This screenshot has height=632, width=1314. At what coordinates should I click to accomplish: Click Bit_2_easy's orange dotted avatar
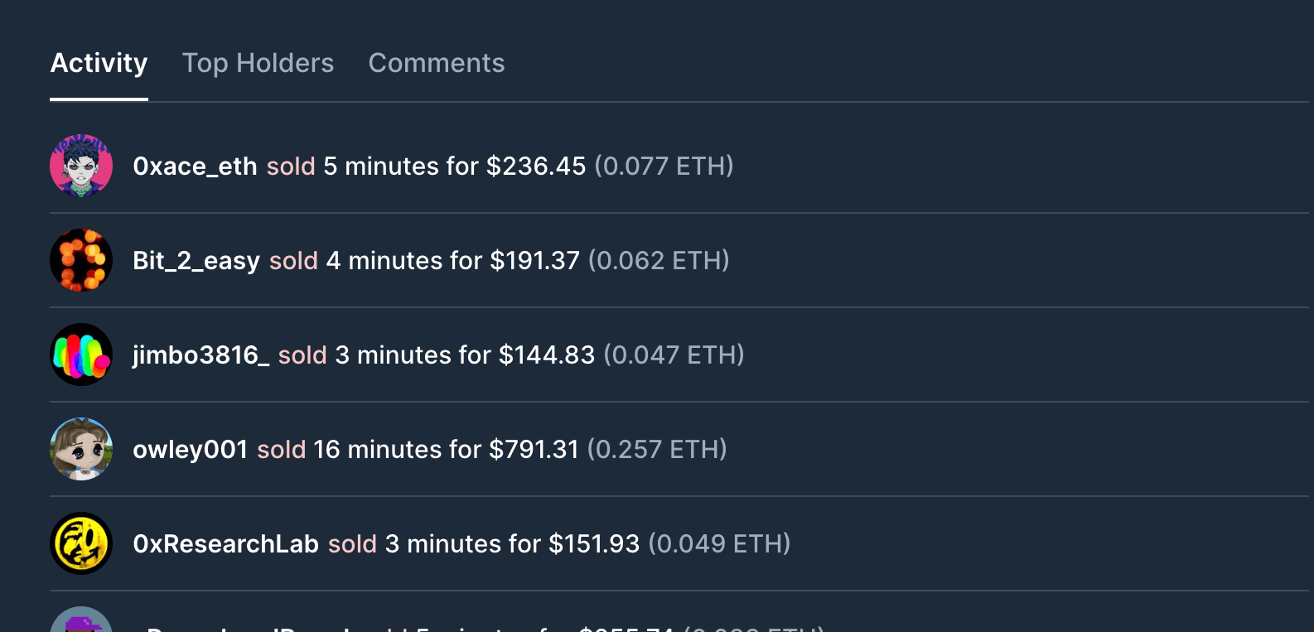pos(81,260)
